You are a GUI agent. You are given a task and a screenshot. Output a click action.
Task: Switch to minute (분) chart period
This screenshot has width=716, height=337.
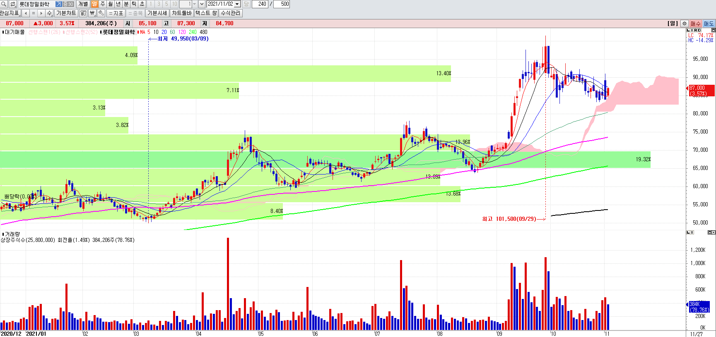[x=126, y=4]
